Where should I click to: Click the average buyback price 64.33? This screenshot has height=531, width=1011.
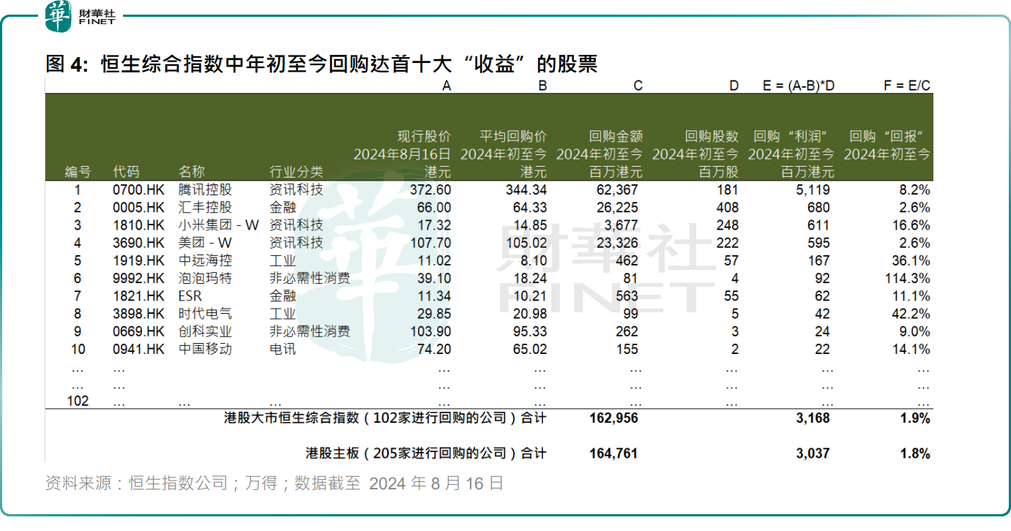click(x=531, y=208)
